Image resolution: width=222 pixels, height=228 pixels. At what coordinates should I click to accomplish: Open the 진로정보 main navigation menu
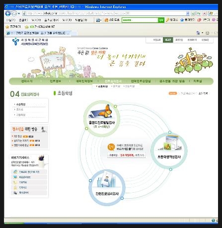[x=55, y=81]
